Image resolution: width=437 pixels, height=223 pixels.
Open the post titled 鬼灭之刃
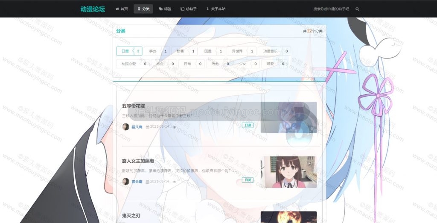pos(131,215)
